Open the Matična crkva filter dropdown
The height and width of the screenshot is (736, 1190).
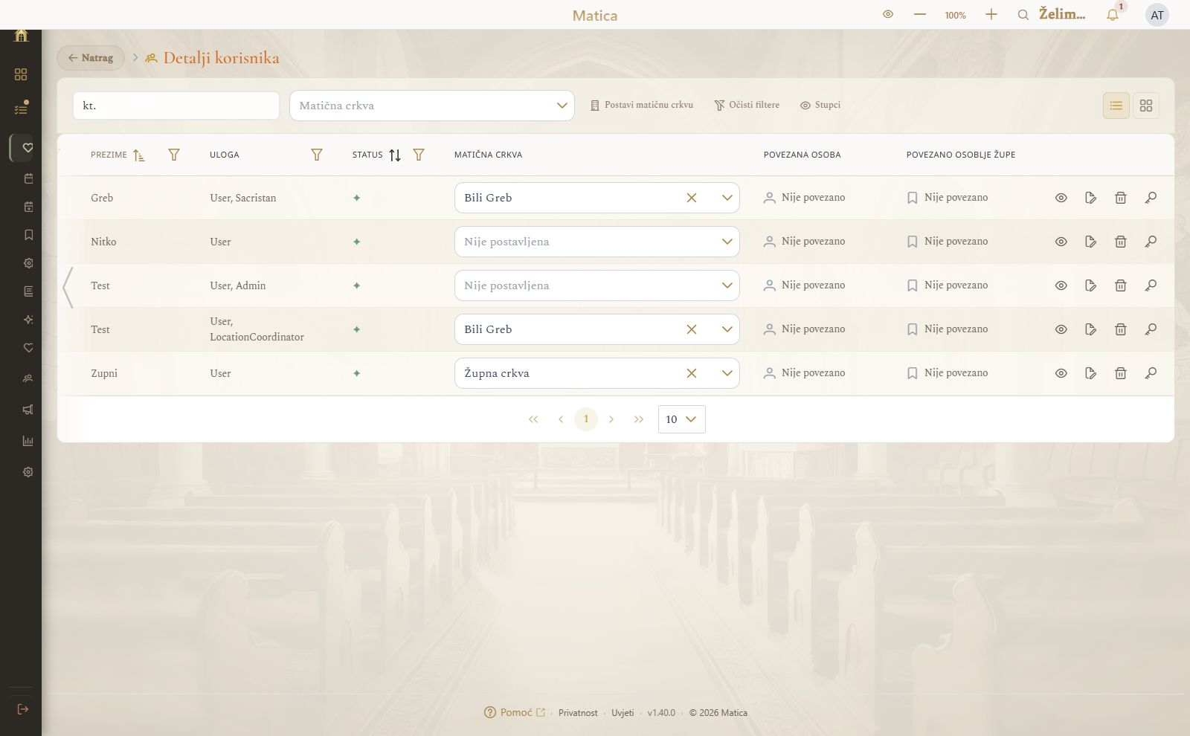(x=432, y=106)
